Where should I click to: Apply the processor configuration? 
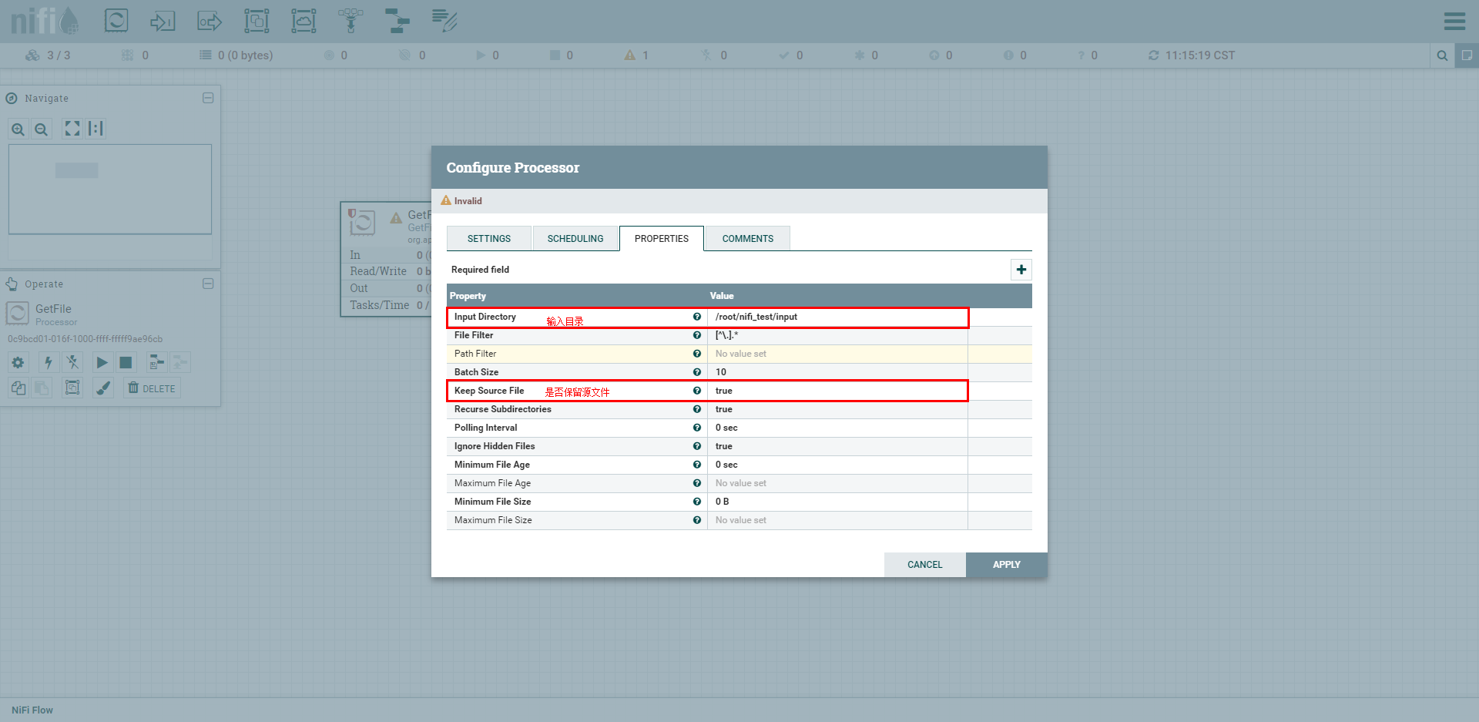click(x=1007, y=565)
